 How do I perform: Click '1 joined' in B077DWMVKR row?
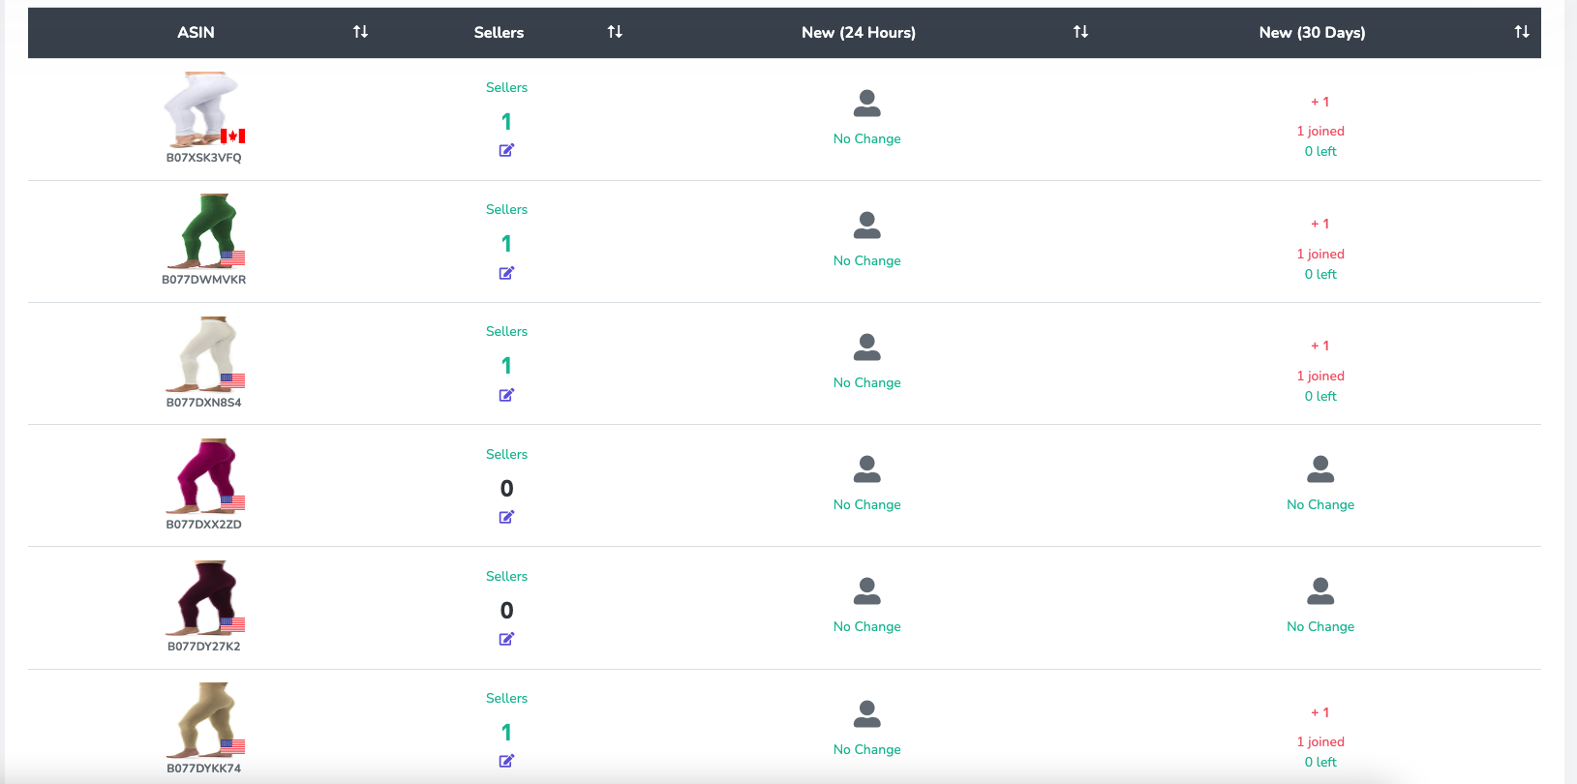click(x=1319, y=254)
